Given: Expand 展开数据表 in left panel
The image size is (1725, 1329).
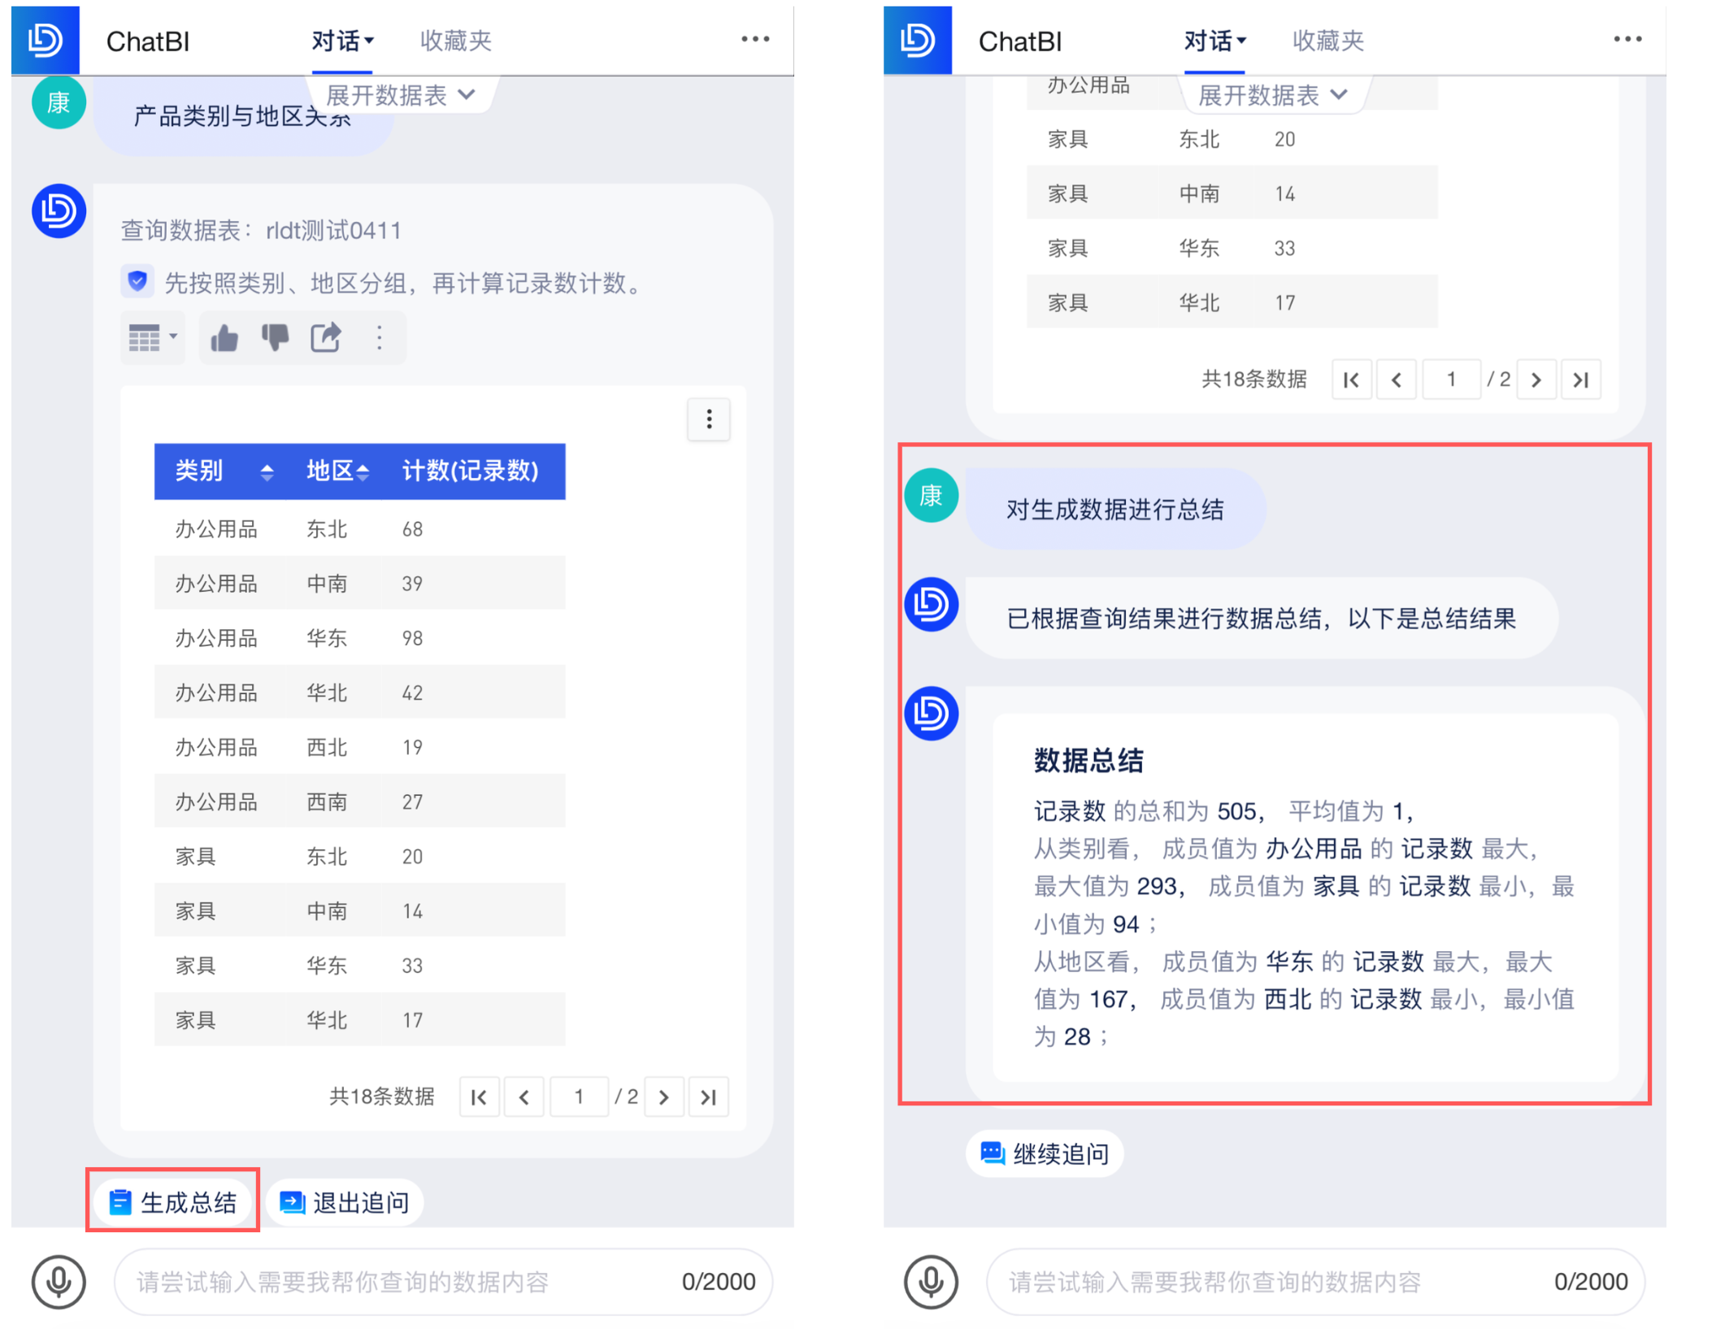Looking at the screenshot, I should 400,95.
